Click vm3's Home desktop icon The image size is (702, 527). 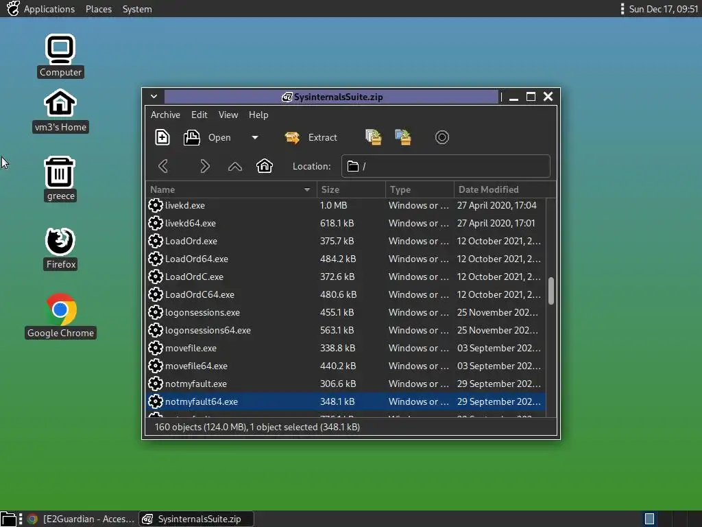pyautogui.click(x=60, y=111)
